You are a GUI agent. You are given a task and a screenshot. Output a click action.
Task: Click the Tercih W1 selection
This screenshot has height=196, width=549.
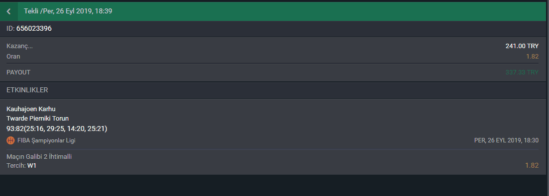21,166
